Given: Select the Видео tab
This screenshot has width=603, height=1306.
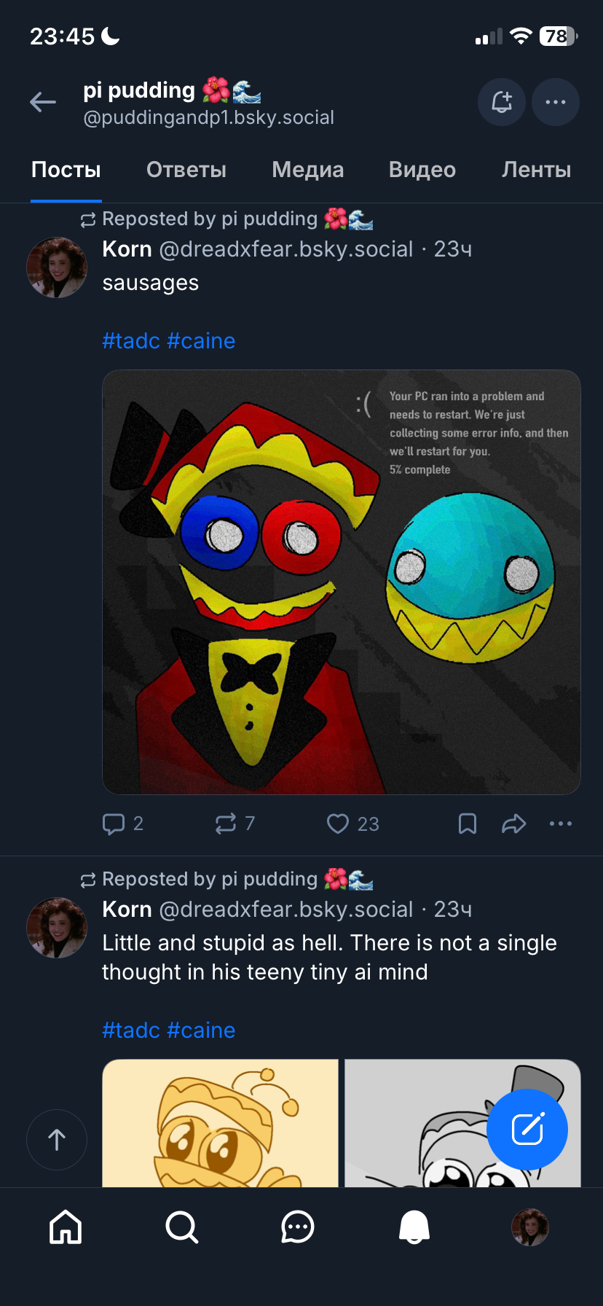Looking at the screenshot, I should point(422,170).
